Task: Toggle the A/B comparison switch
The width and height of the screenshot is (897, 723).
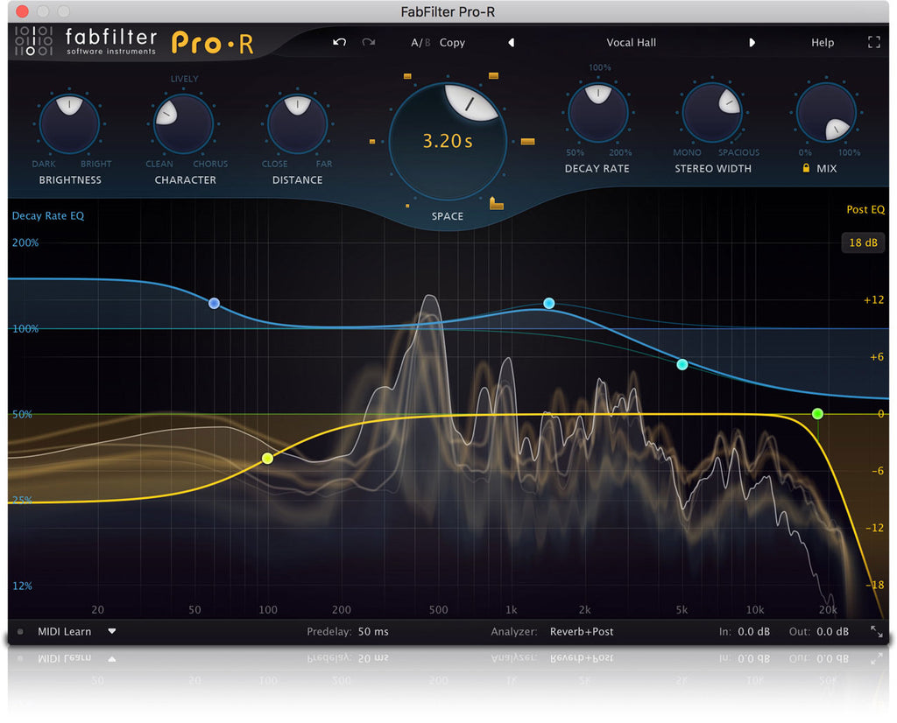Action: 420,43
